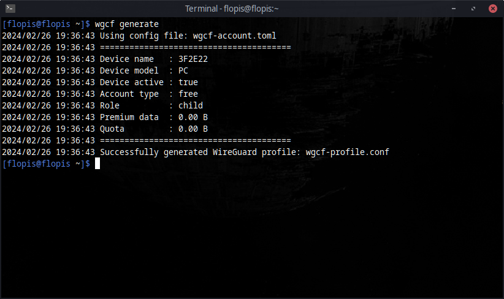The height and width of the screenshot is (299, 504).
Task: Click the wgcf-profile.conf filename
Action: click(348, 152)
